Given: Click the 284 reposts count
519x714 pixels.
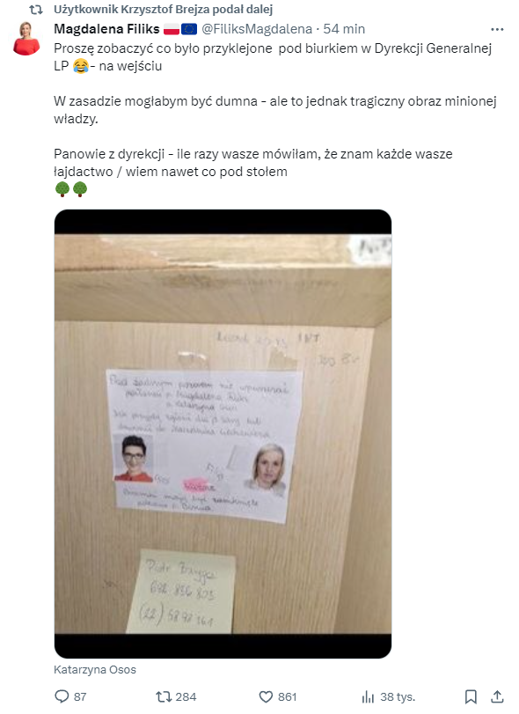Looking at the screenshot, I should pyautogui.click(x=186, y=696).
